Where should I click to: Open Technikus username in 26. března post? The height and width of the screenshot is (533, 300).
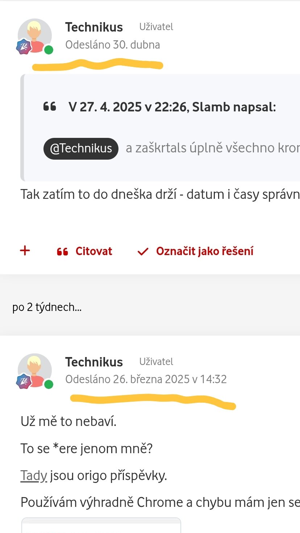pos(94,362)
